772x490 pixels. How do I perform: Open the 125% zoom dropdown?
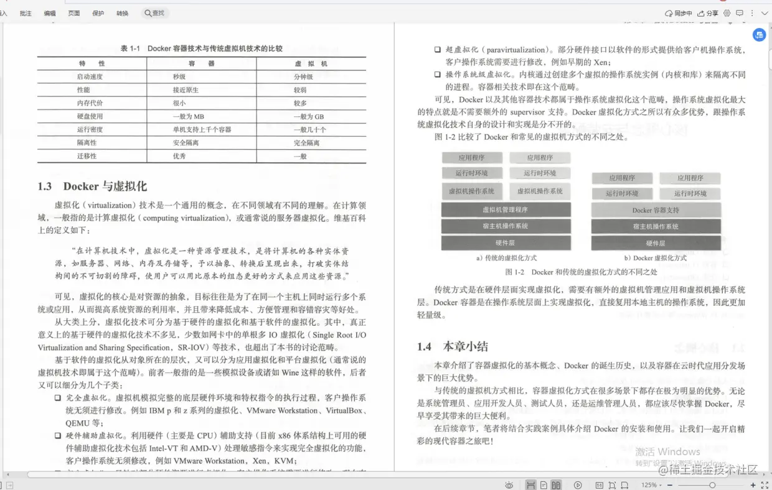[651, 485]
